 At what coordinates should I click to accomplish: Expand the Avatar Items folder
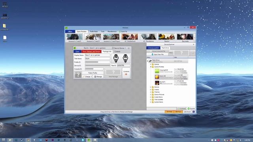pyautogui.click(x=151, y=97)
